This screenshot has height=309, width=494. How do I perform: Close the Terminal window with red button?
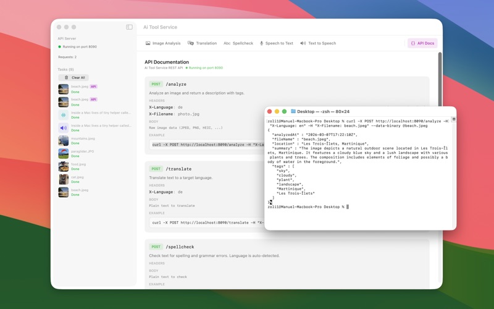(269, 111)
